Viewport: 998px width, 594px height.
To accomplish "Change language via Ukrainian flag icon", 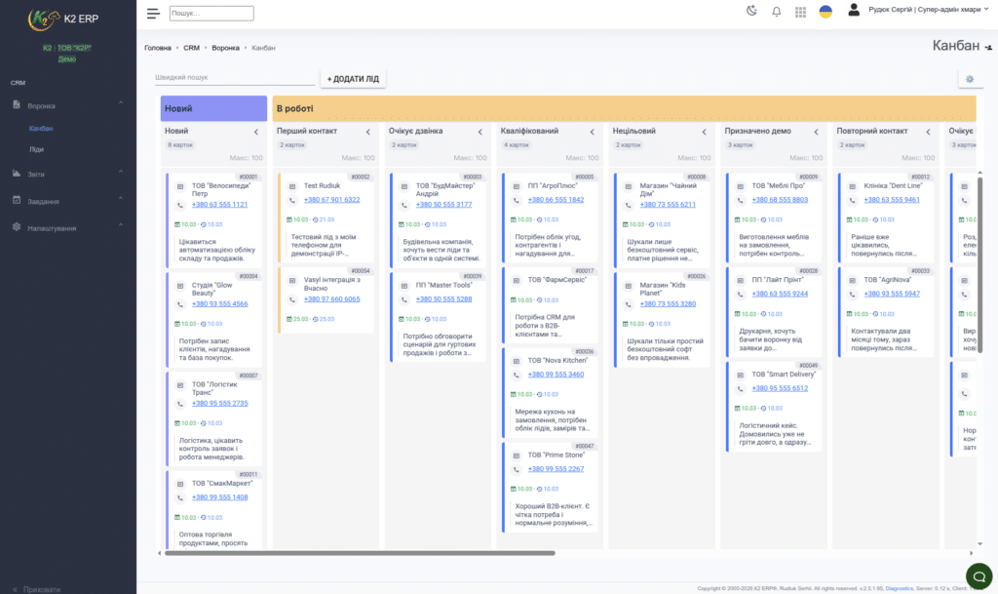I will [825, 12].
